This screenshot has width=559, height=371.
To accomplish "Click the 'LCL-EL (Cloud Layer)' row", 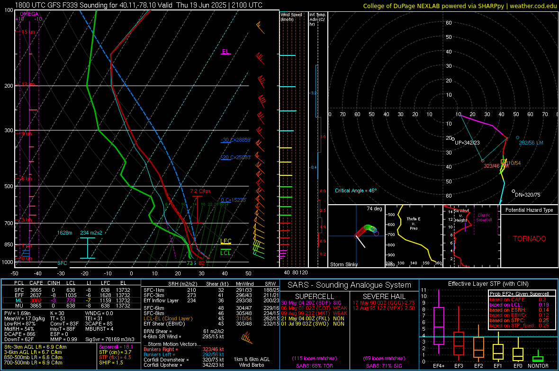I will (x=211, y=318).
